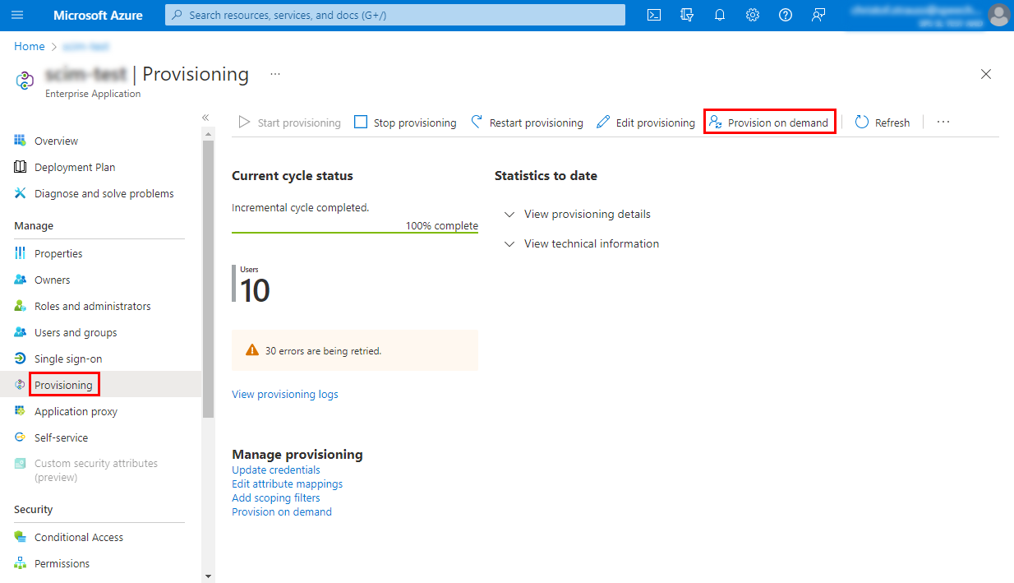This screenshot has height=583, width=1014.
Task: Open the notifications bell
Action: (x=720, y=15)
